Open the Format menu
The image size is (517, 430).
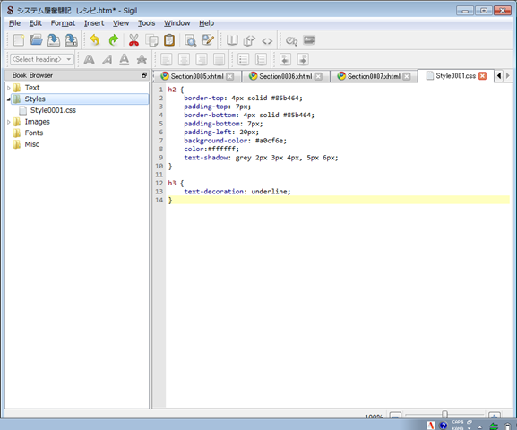click(x=63, y=23)
